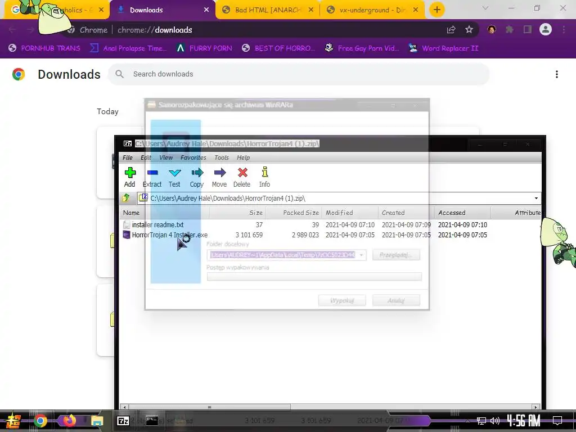Open the 7-Zip Edit menu
This screenshot has height=432, width=576.
point(146,157)
